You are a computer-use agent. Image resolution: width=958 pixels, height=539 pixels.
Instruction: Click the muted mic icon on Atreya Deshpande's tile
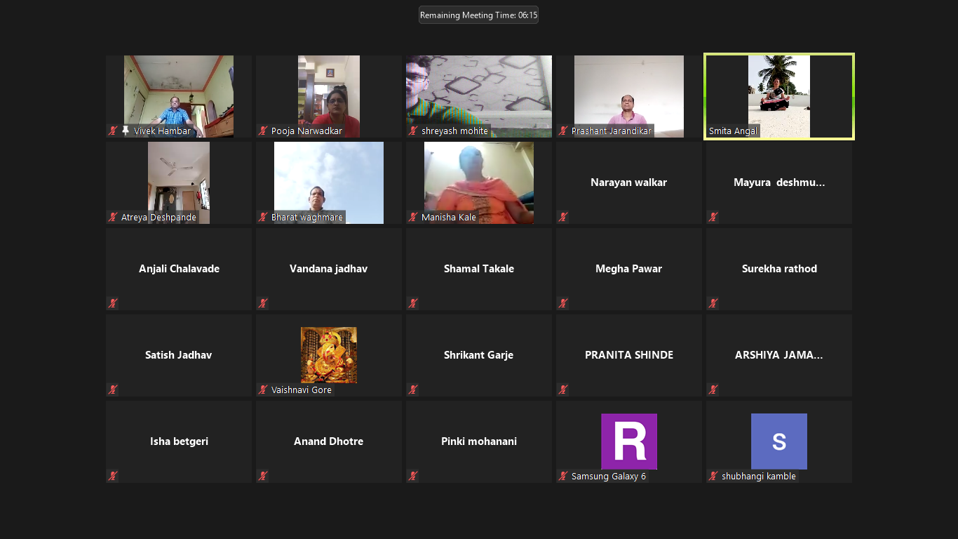[112, 218]
